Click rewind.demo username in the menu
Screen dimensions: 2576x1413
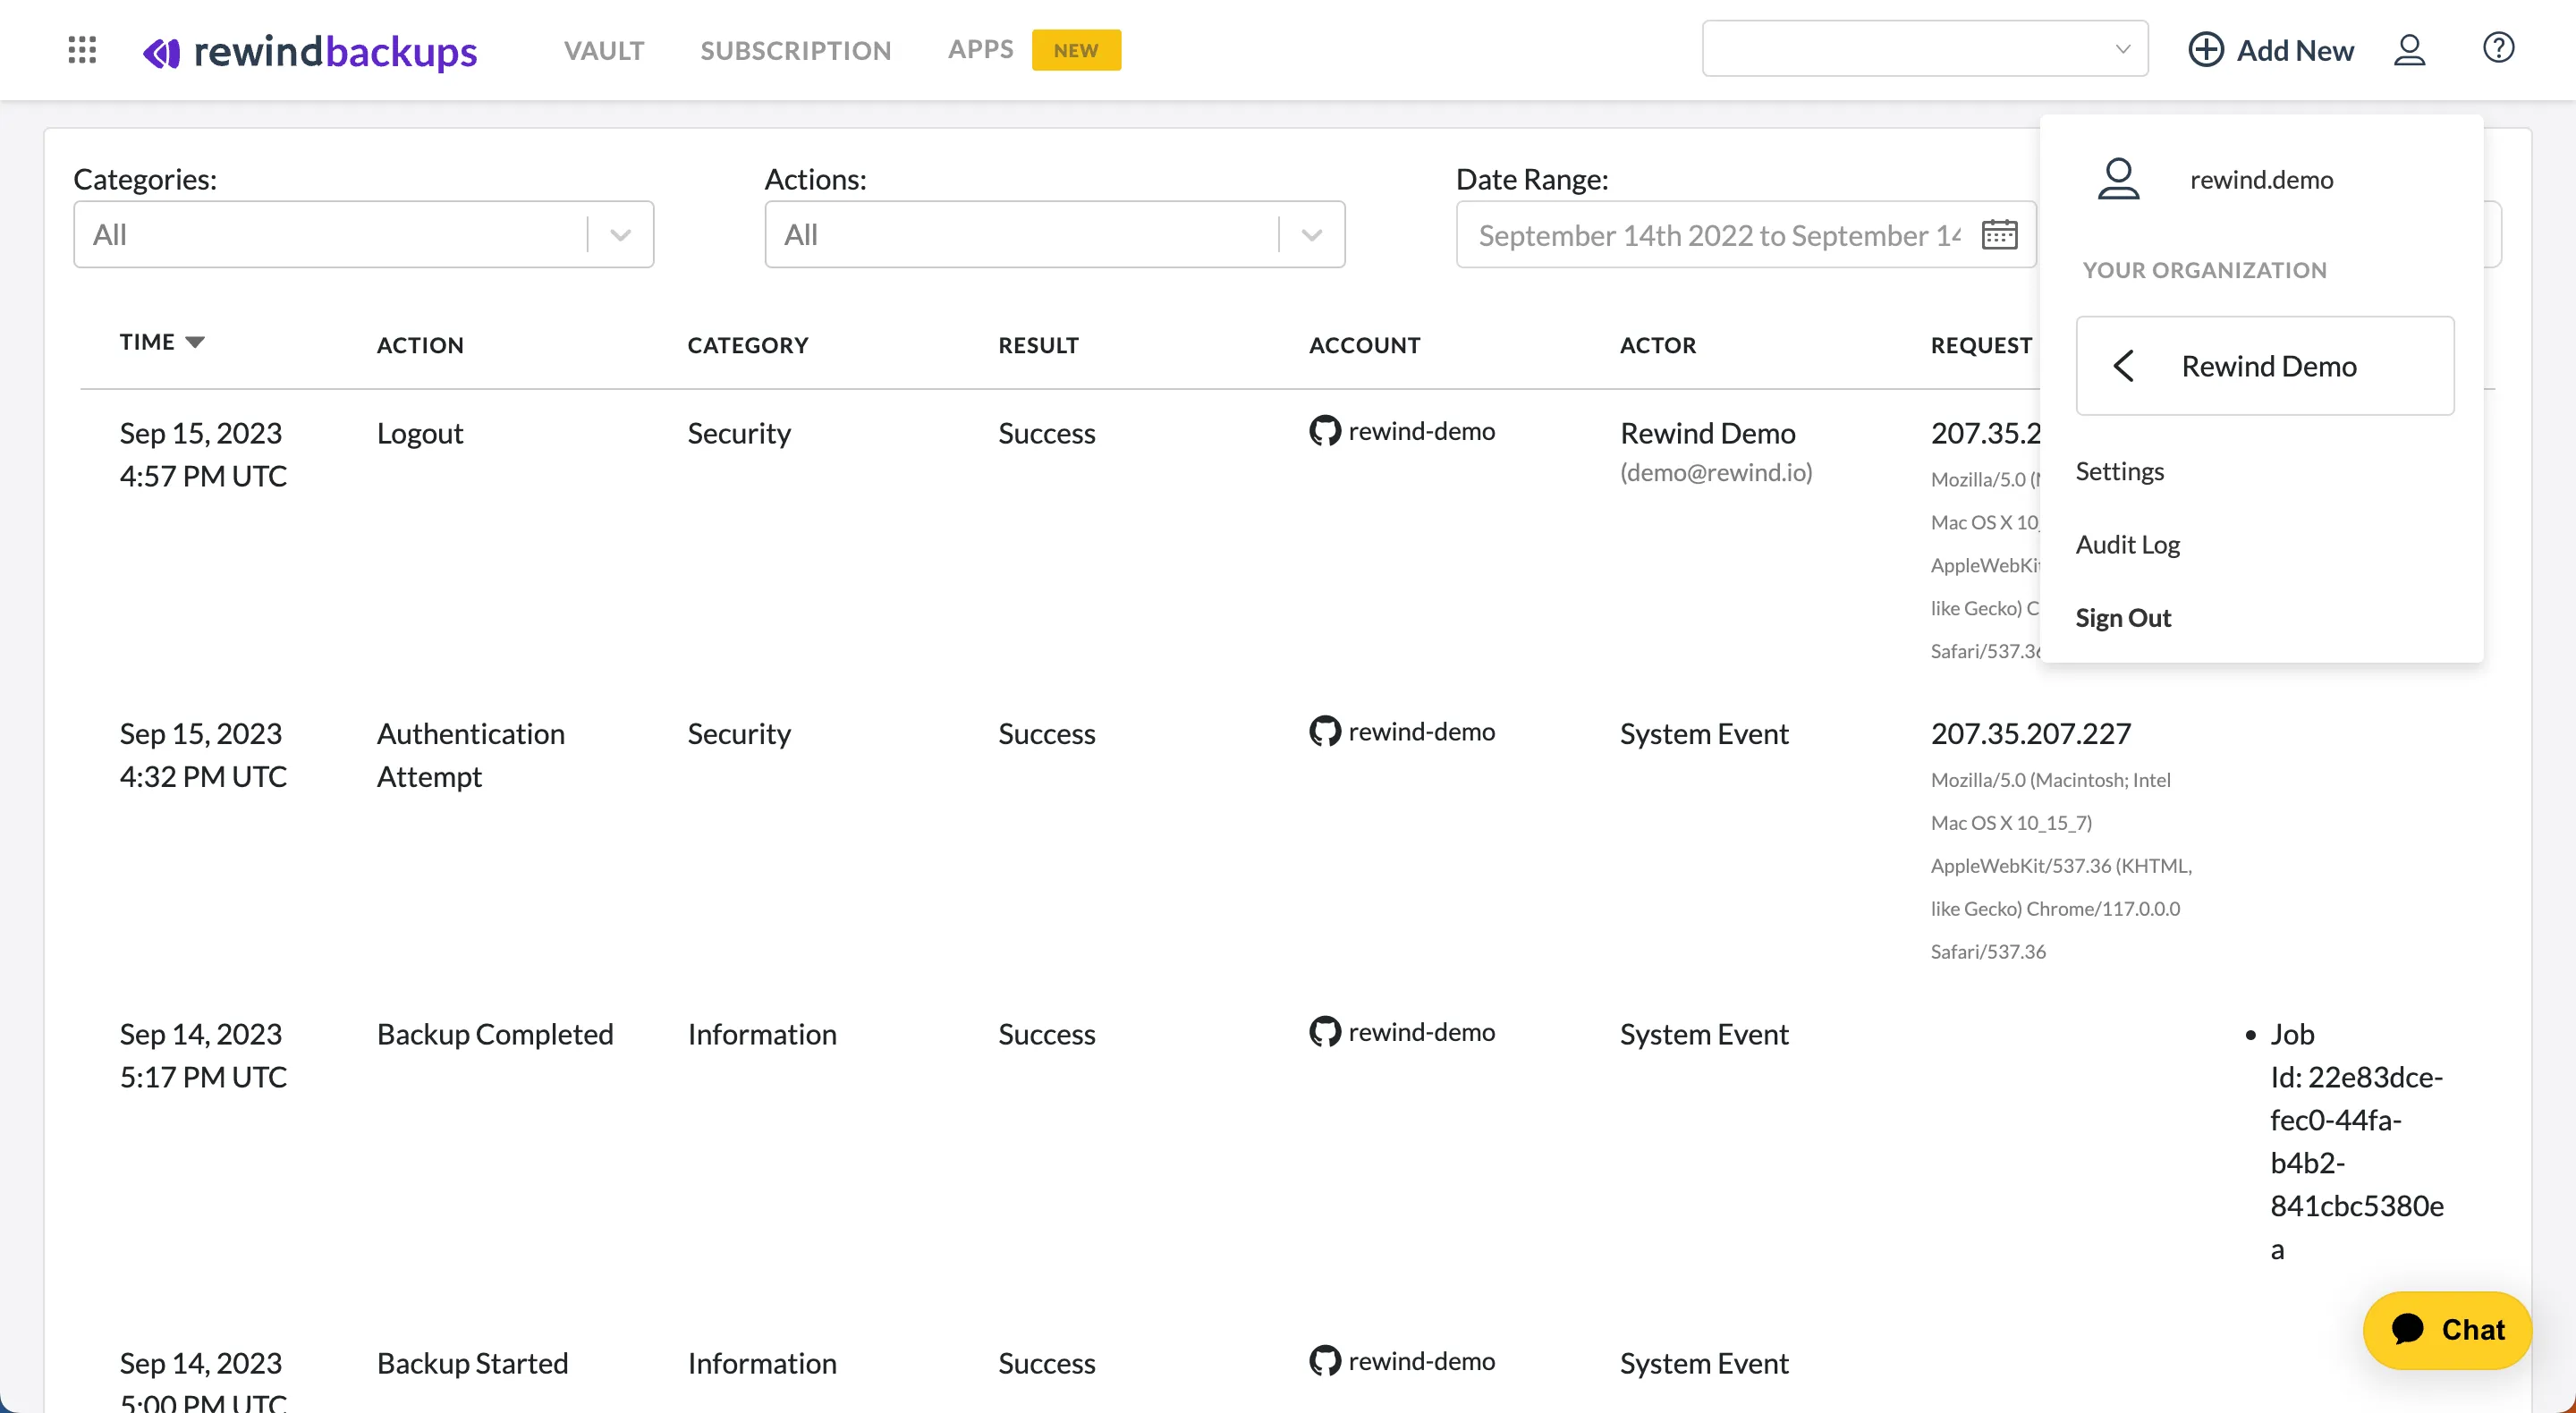(x=2261, y=179)
